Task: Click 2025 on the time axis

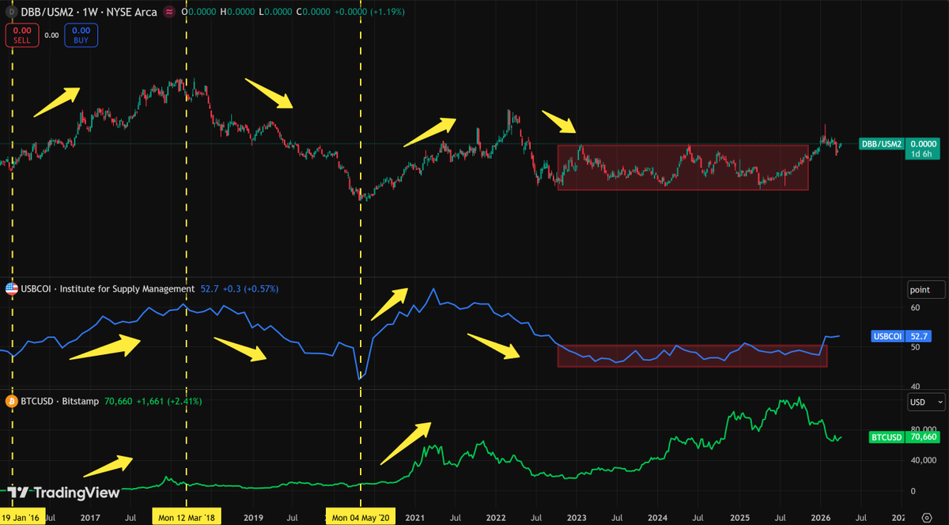Action: click(x=739, y=518)
